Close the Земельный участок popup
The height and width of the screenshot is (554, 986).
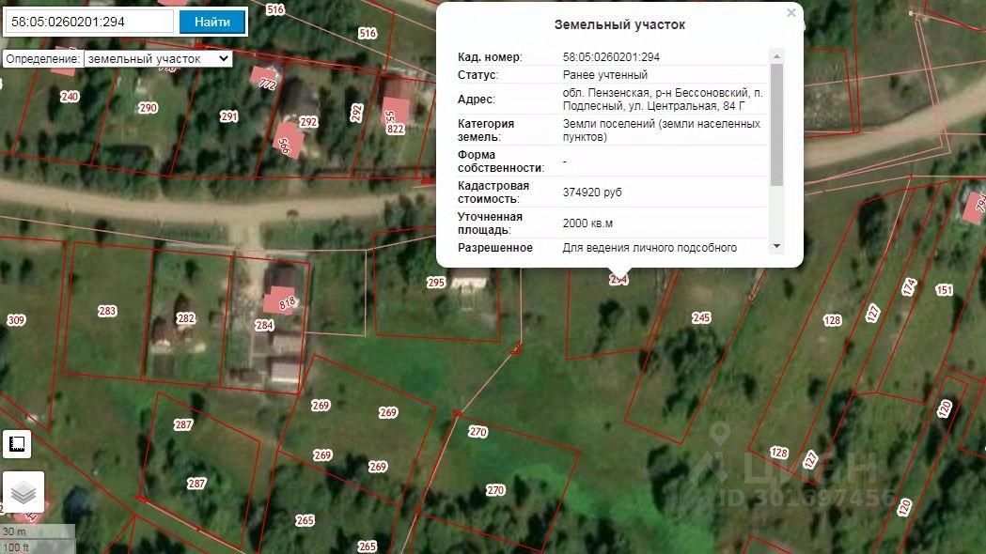(791, 12)
